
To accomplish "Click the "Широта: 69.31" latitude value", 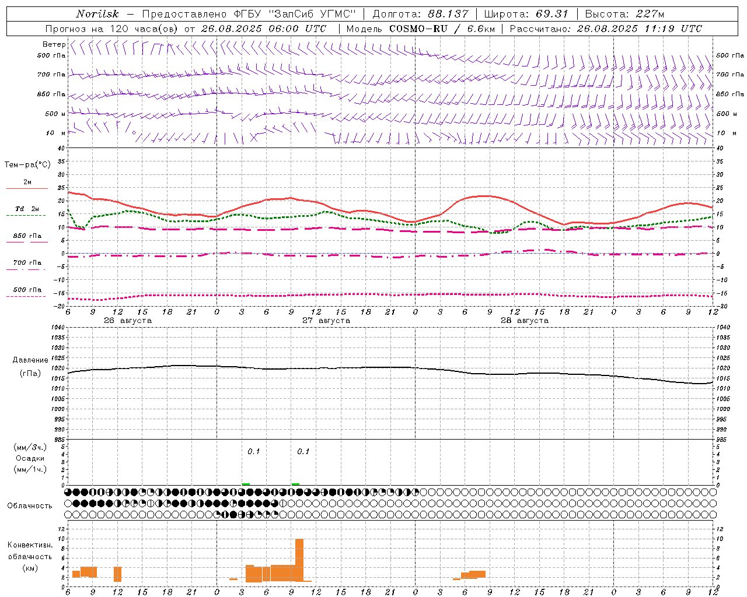I will coord(526,14).
